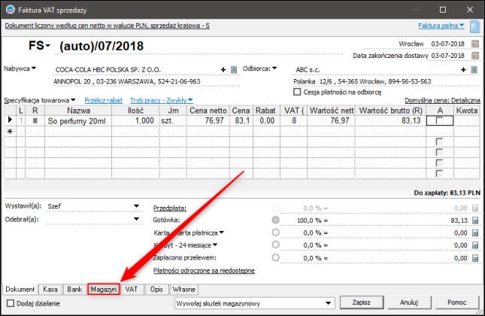The image size is (485, 316).
Task: Switch to the Kasa tab
Action: 50,290
